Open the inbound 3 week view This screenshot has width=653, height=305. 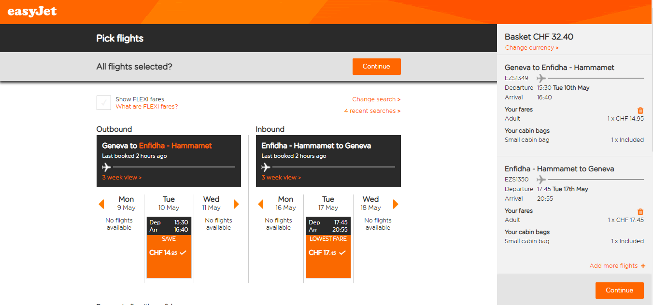(281, 178)
